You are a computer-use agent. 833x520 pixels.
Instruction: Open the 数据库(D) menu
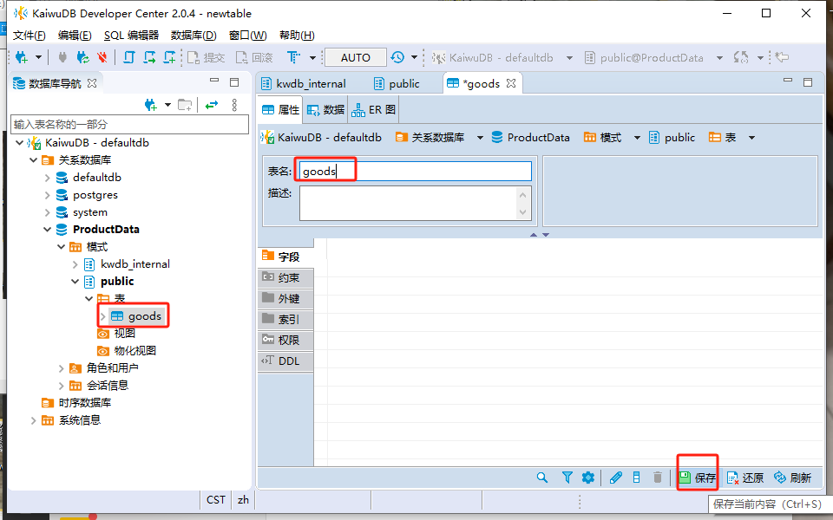click(x=193, y=35)
